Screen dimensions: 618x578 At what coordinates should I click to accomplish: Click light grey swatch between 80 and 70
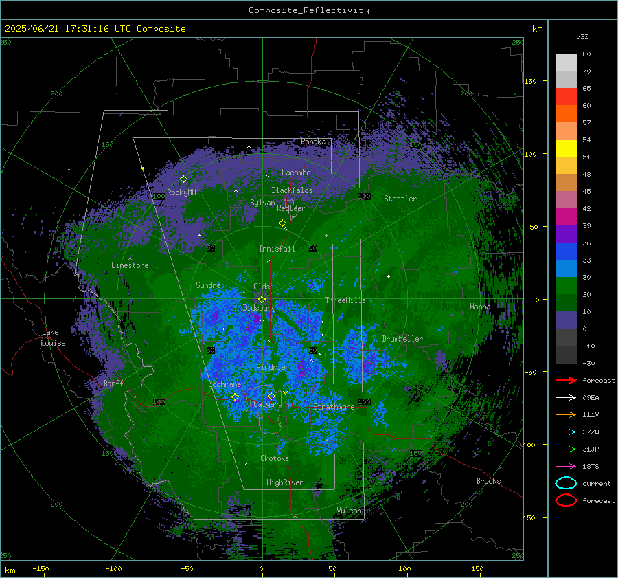click(x=566, y=62)
